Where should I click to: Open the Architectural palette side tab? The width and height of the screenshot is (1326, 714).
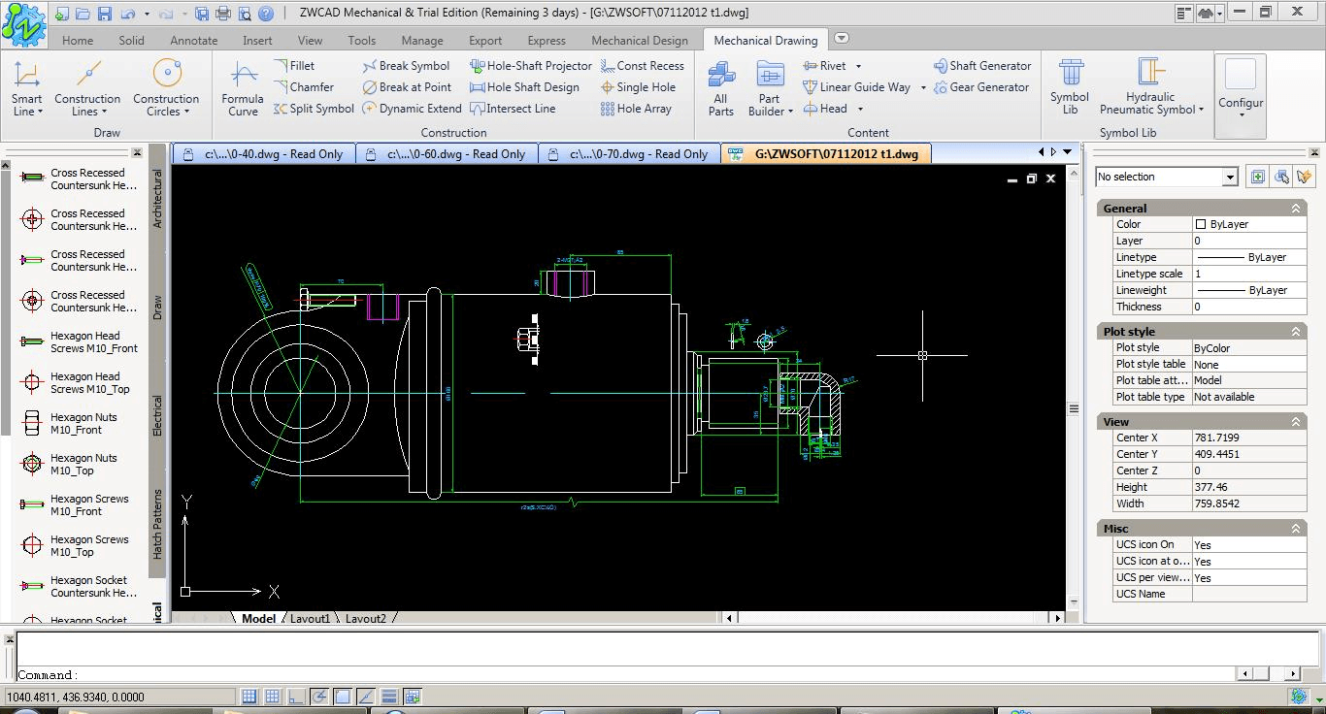click(158, 199)
